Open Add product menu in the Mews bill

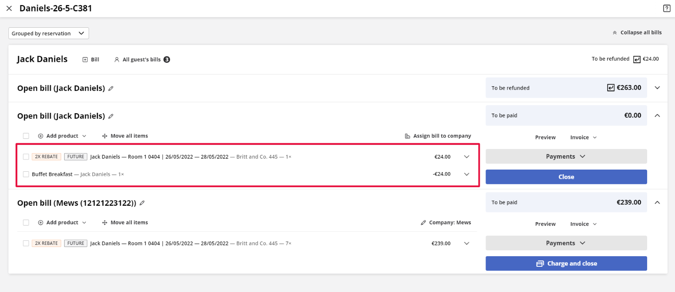[x=62, y=223]
